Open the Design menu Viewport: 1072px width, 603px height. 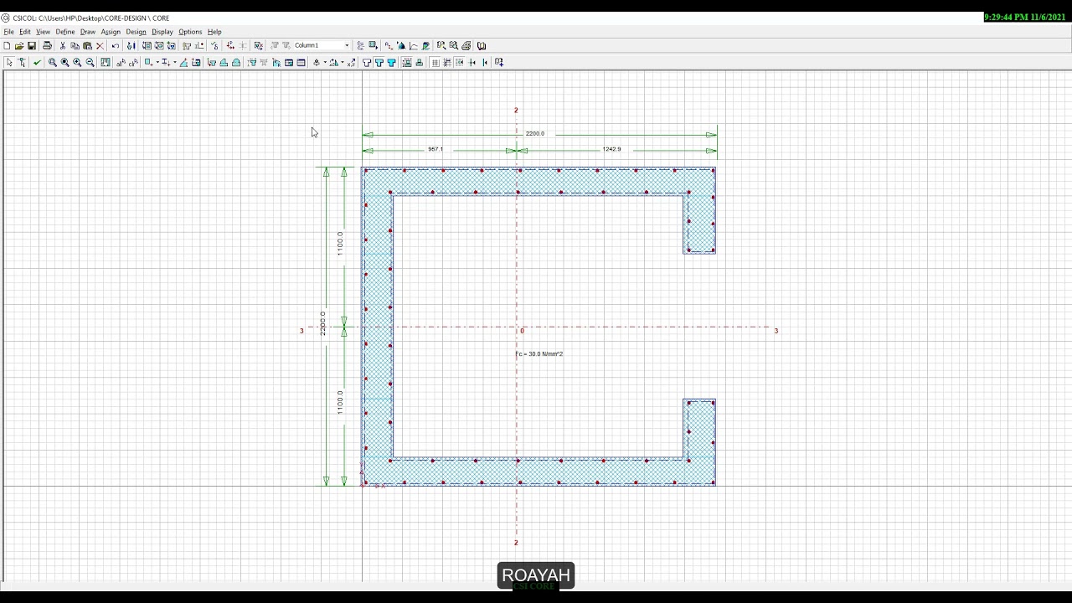tap(136, 32)
